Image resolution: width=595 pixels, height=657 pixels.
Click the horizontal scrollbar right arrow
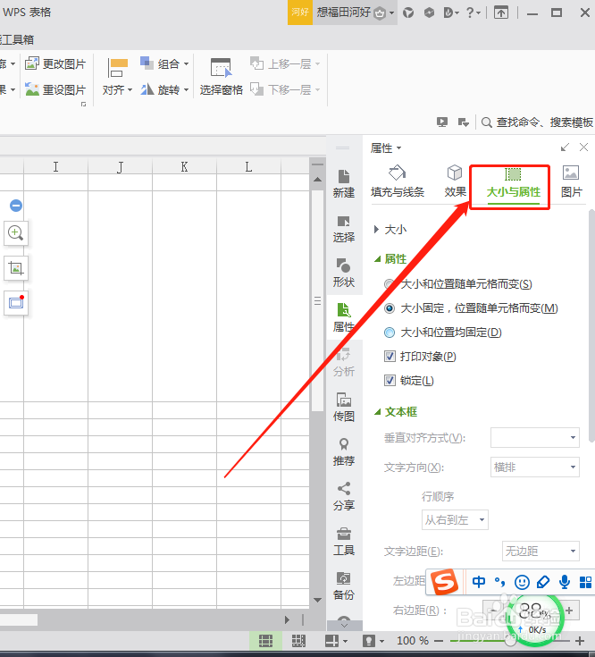tap(287, 619)
